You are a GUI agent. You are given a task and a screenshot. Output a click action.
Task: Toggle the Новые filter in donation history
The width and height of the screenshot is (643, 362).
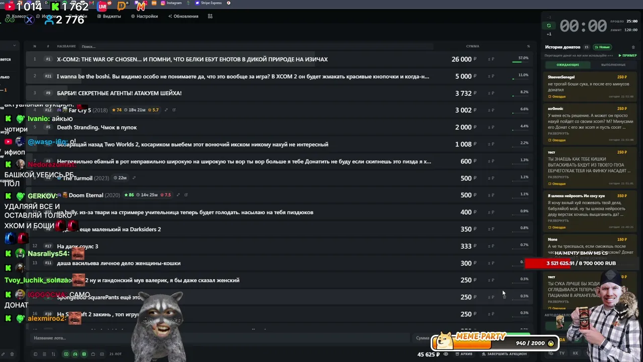pyautogui.click(x=602, y=47)
